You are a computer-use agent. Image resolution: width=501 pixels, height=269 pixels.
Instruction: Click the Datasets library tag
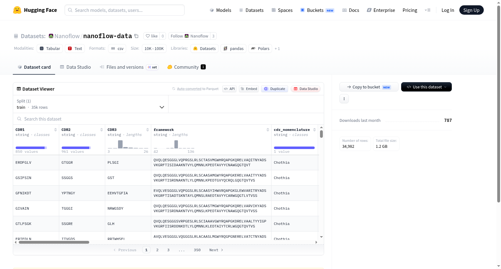click(204, 48)
